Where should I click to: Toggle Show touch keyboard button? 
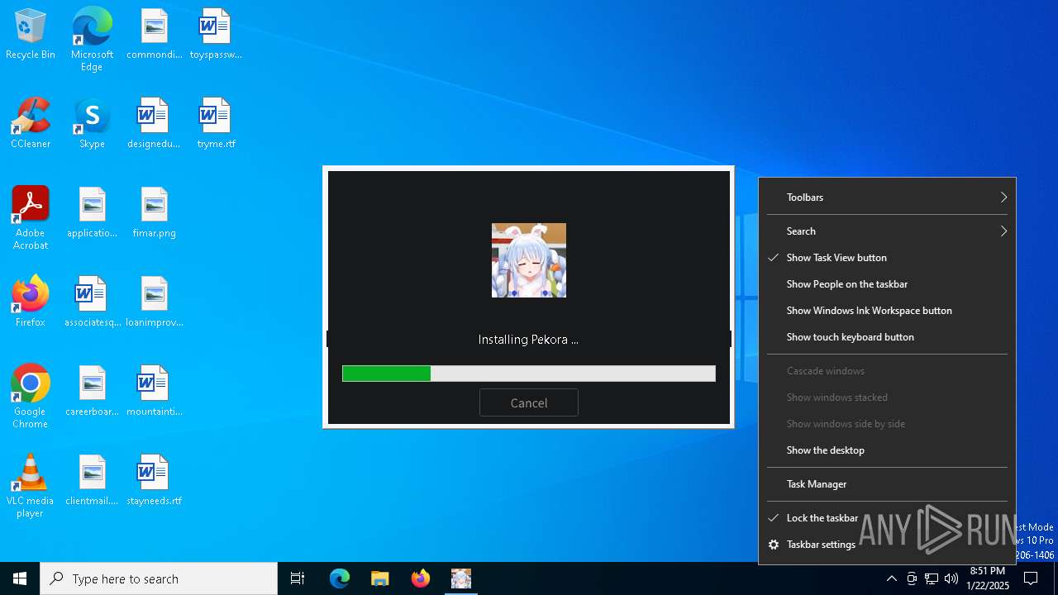click(x=888, y=337)
